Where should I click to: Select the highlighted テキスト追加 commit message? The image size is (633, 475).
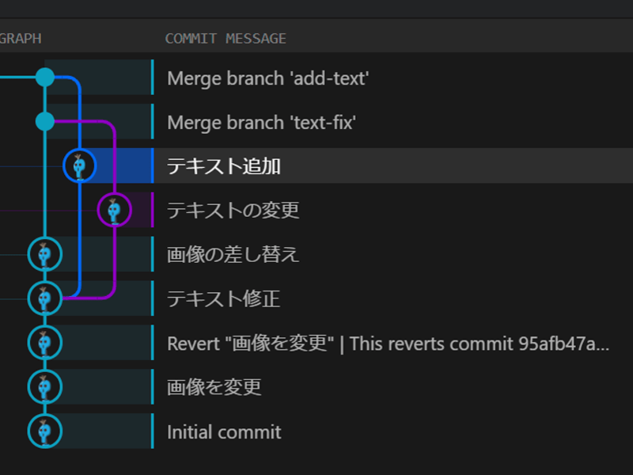(x=224, y=166)
